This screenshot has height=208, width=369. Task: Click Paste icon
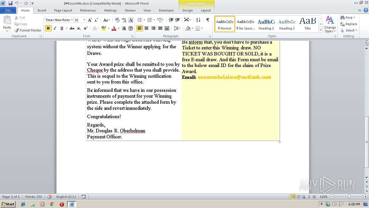(7, 21)
